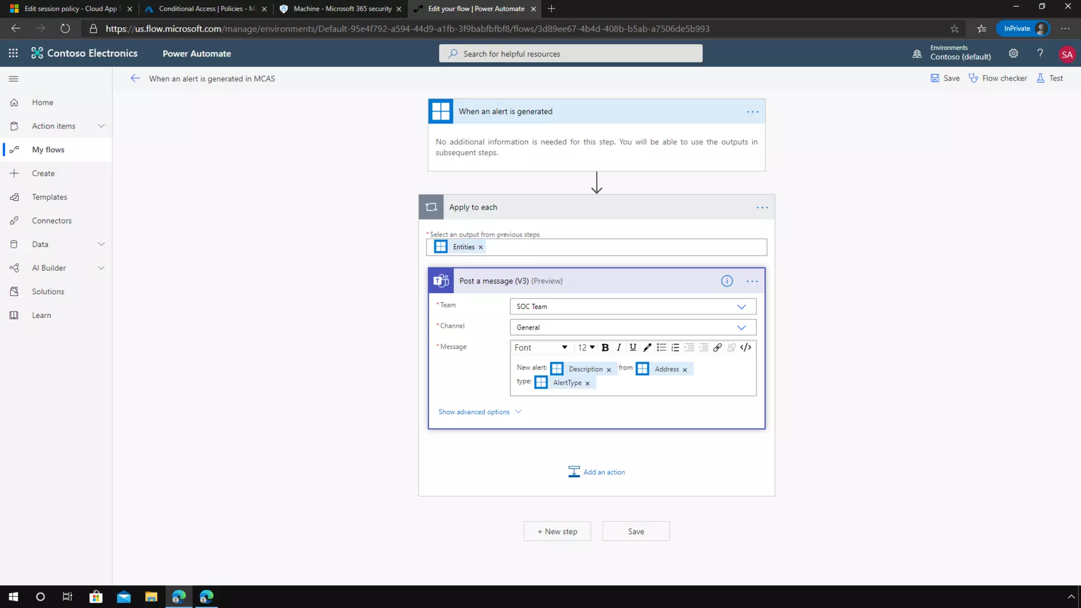Screen dimensions: 1081x608
Task: Open the app launcher waffle menu
Action: (13, 53)
